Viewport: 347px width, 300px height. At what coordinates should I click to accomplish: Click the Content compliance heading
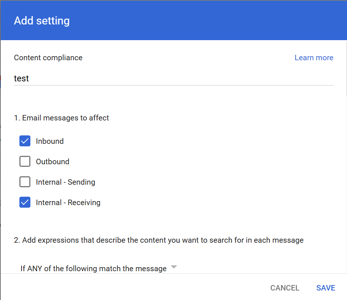[48, 58]
